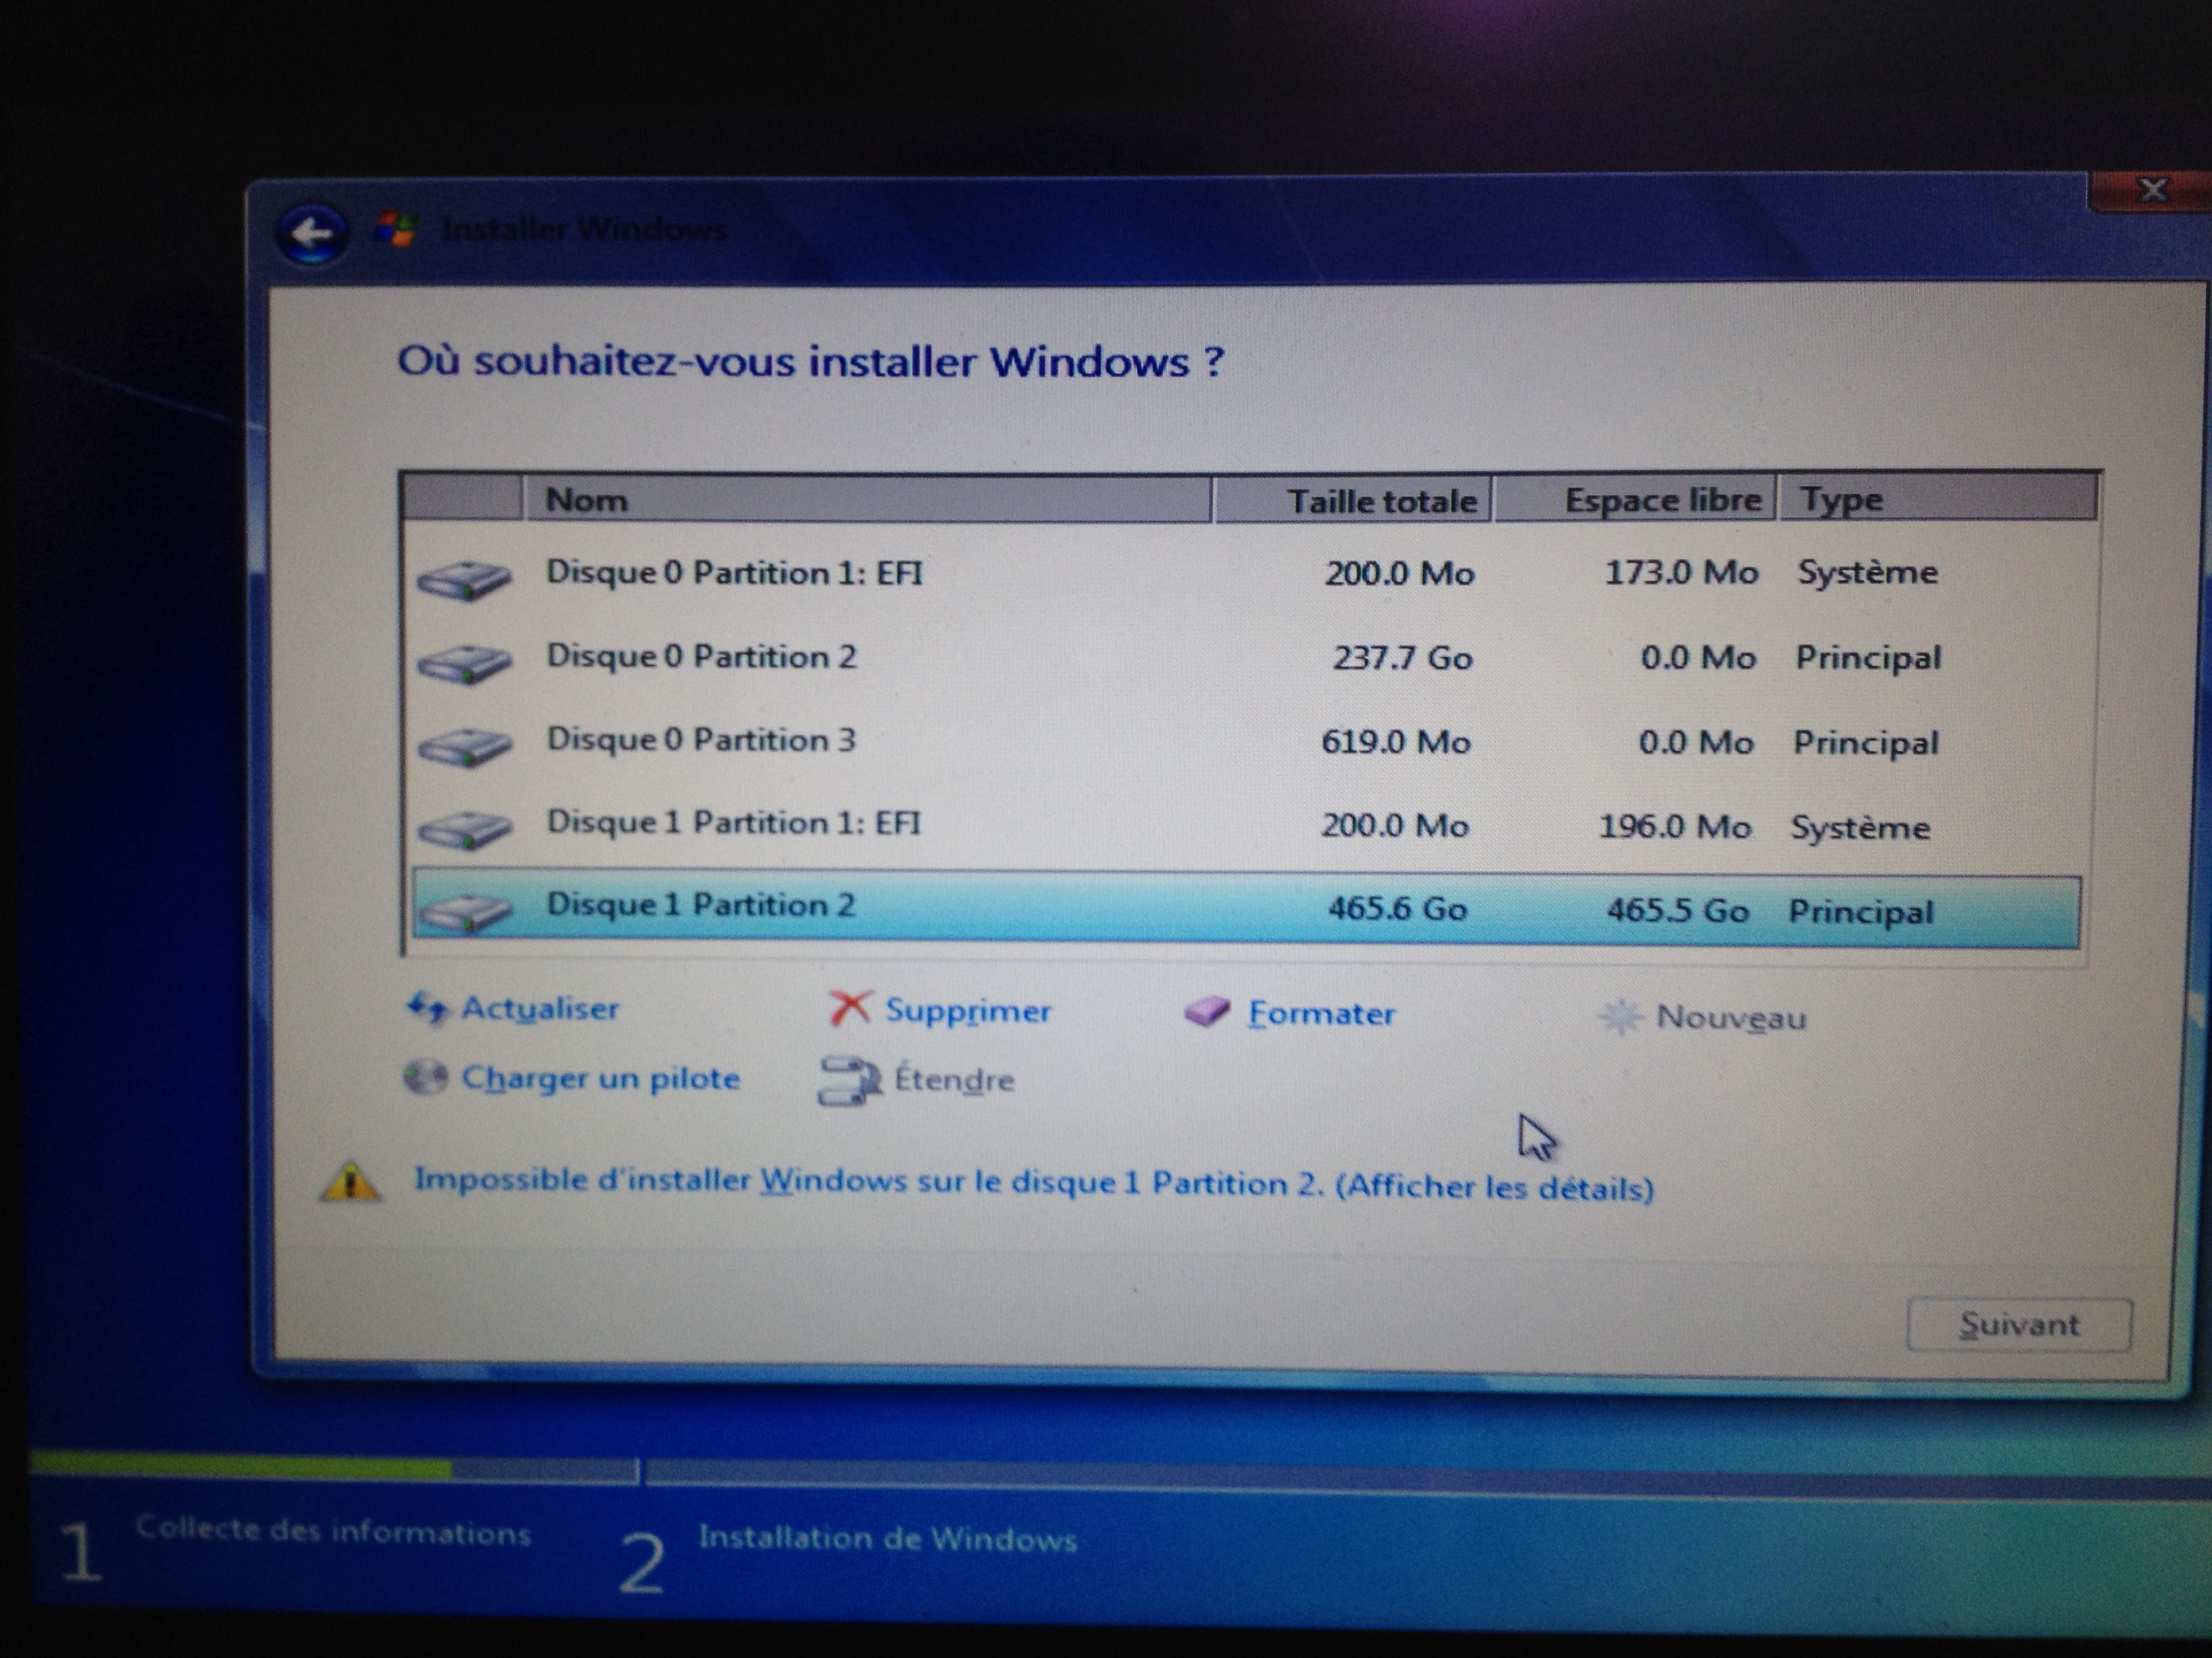Refresh the partition list with Actualiser

[540, 1008]
